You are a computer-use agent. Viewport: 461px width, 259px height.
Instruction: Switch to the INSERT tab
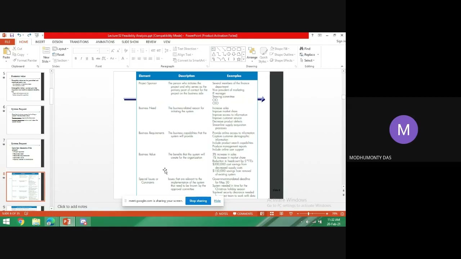pos(40,42)
